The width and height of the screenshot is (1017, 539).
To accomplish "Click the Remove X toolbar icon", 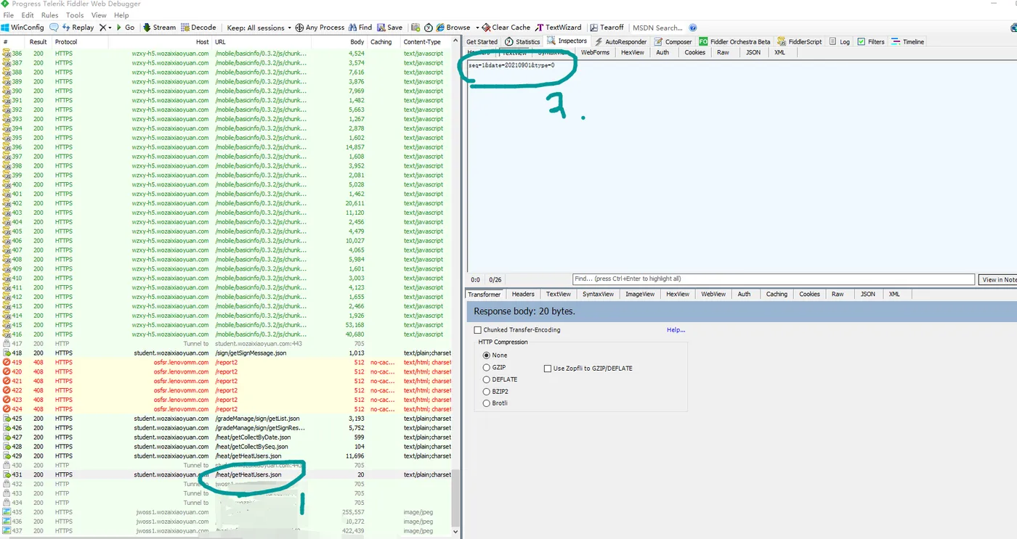I will click(103, 28).
